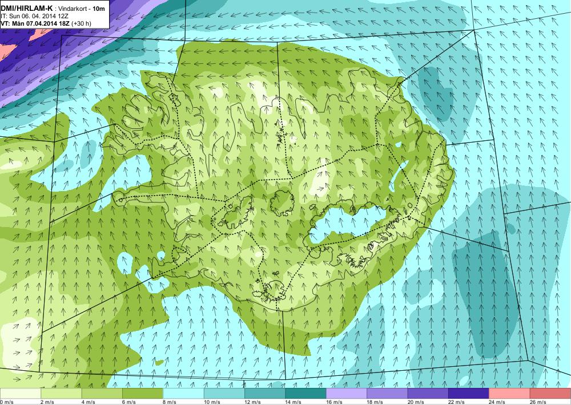Click the lavender 16–18 m/s legend swatch
571x405 pixels.
pos(347,394)
